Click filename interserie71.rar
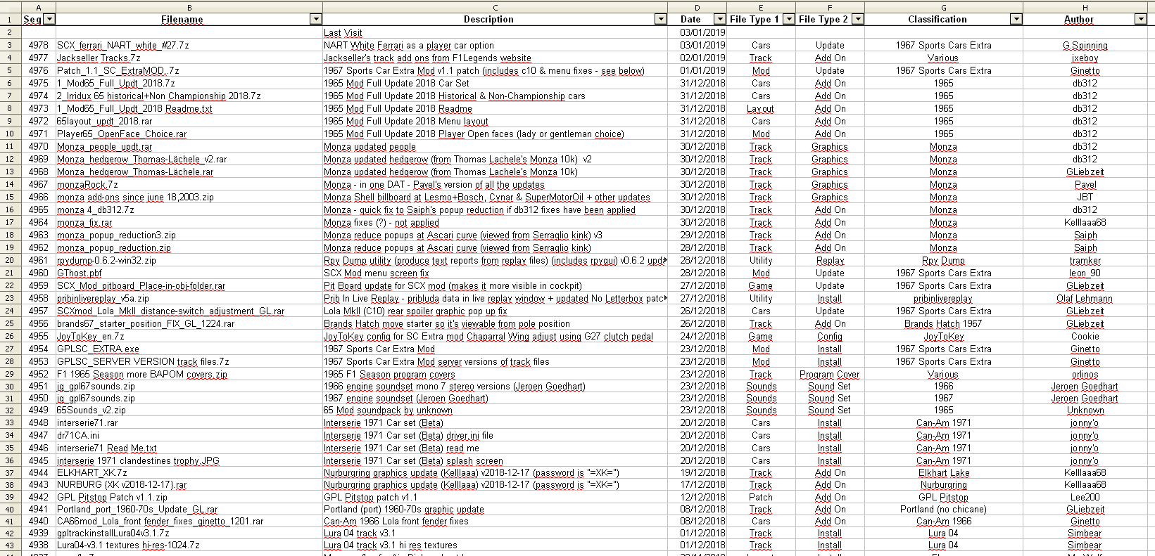 [x=87, y=422]
